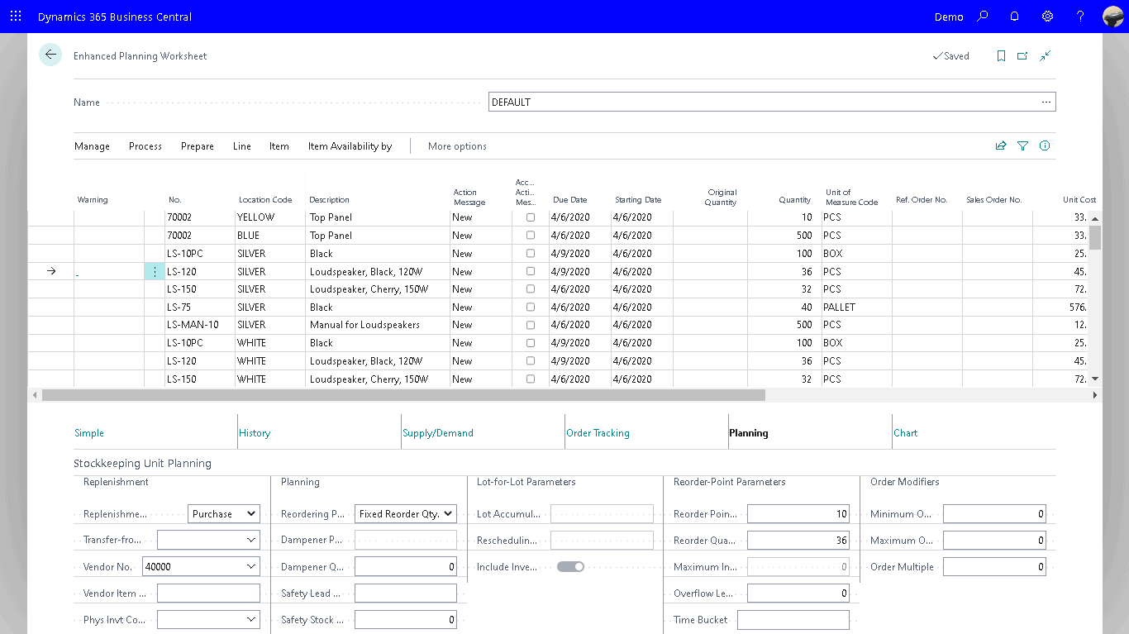This screenshot has height=634, width=1129.
Task: Click the horizontal scrollbar under the grid
Action: pos(403,396)
